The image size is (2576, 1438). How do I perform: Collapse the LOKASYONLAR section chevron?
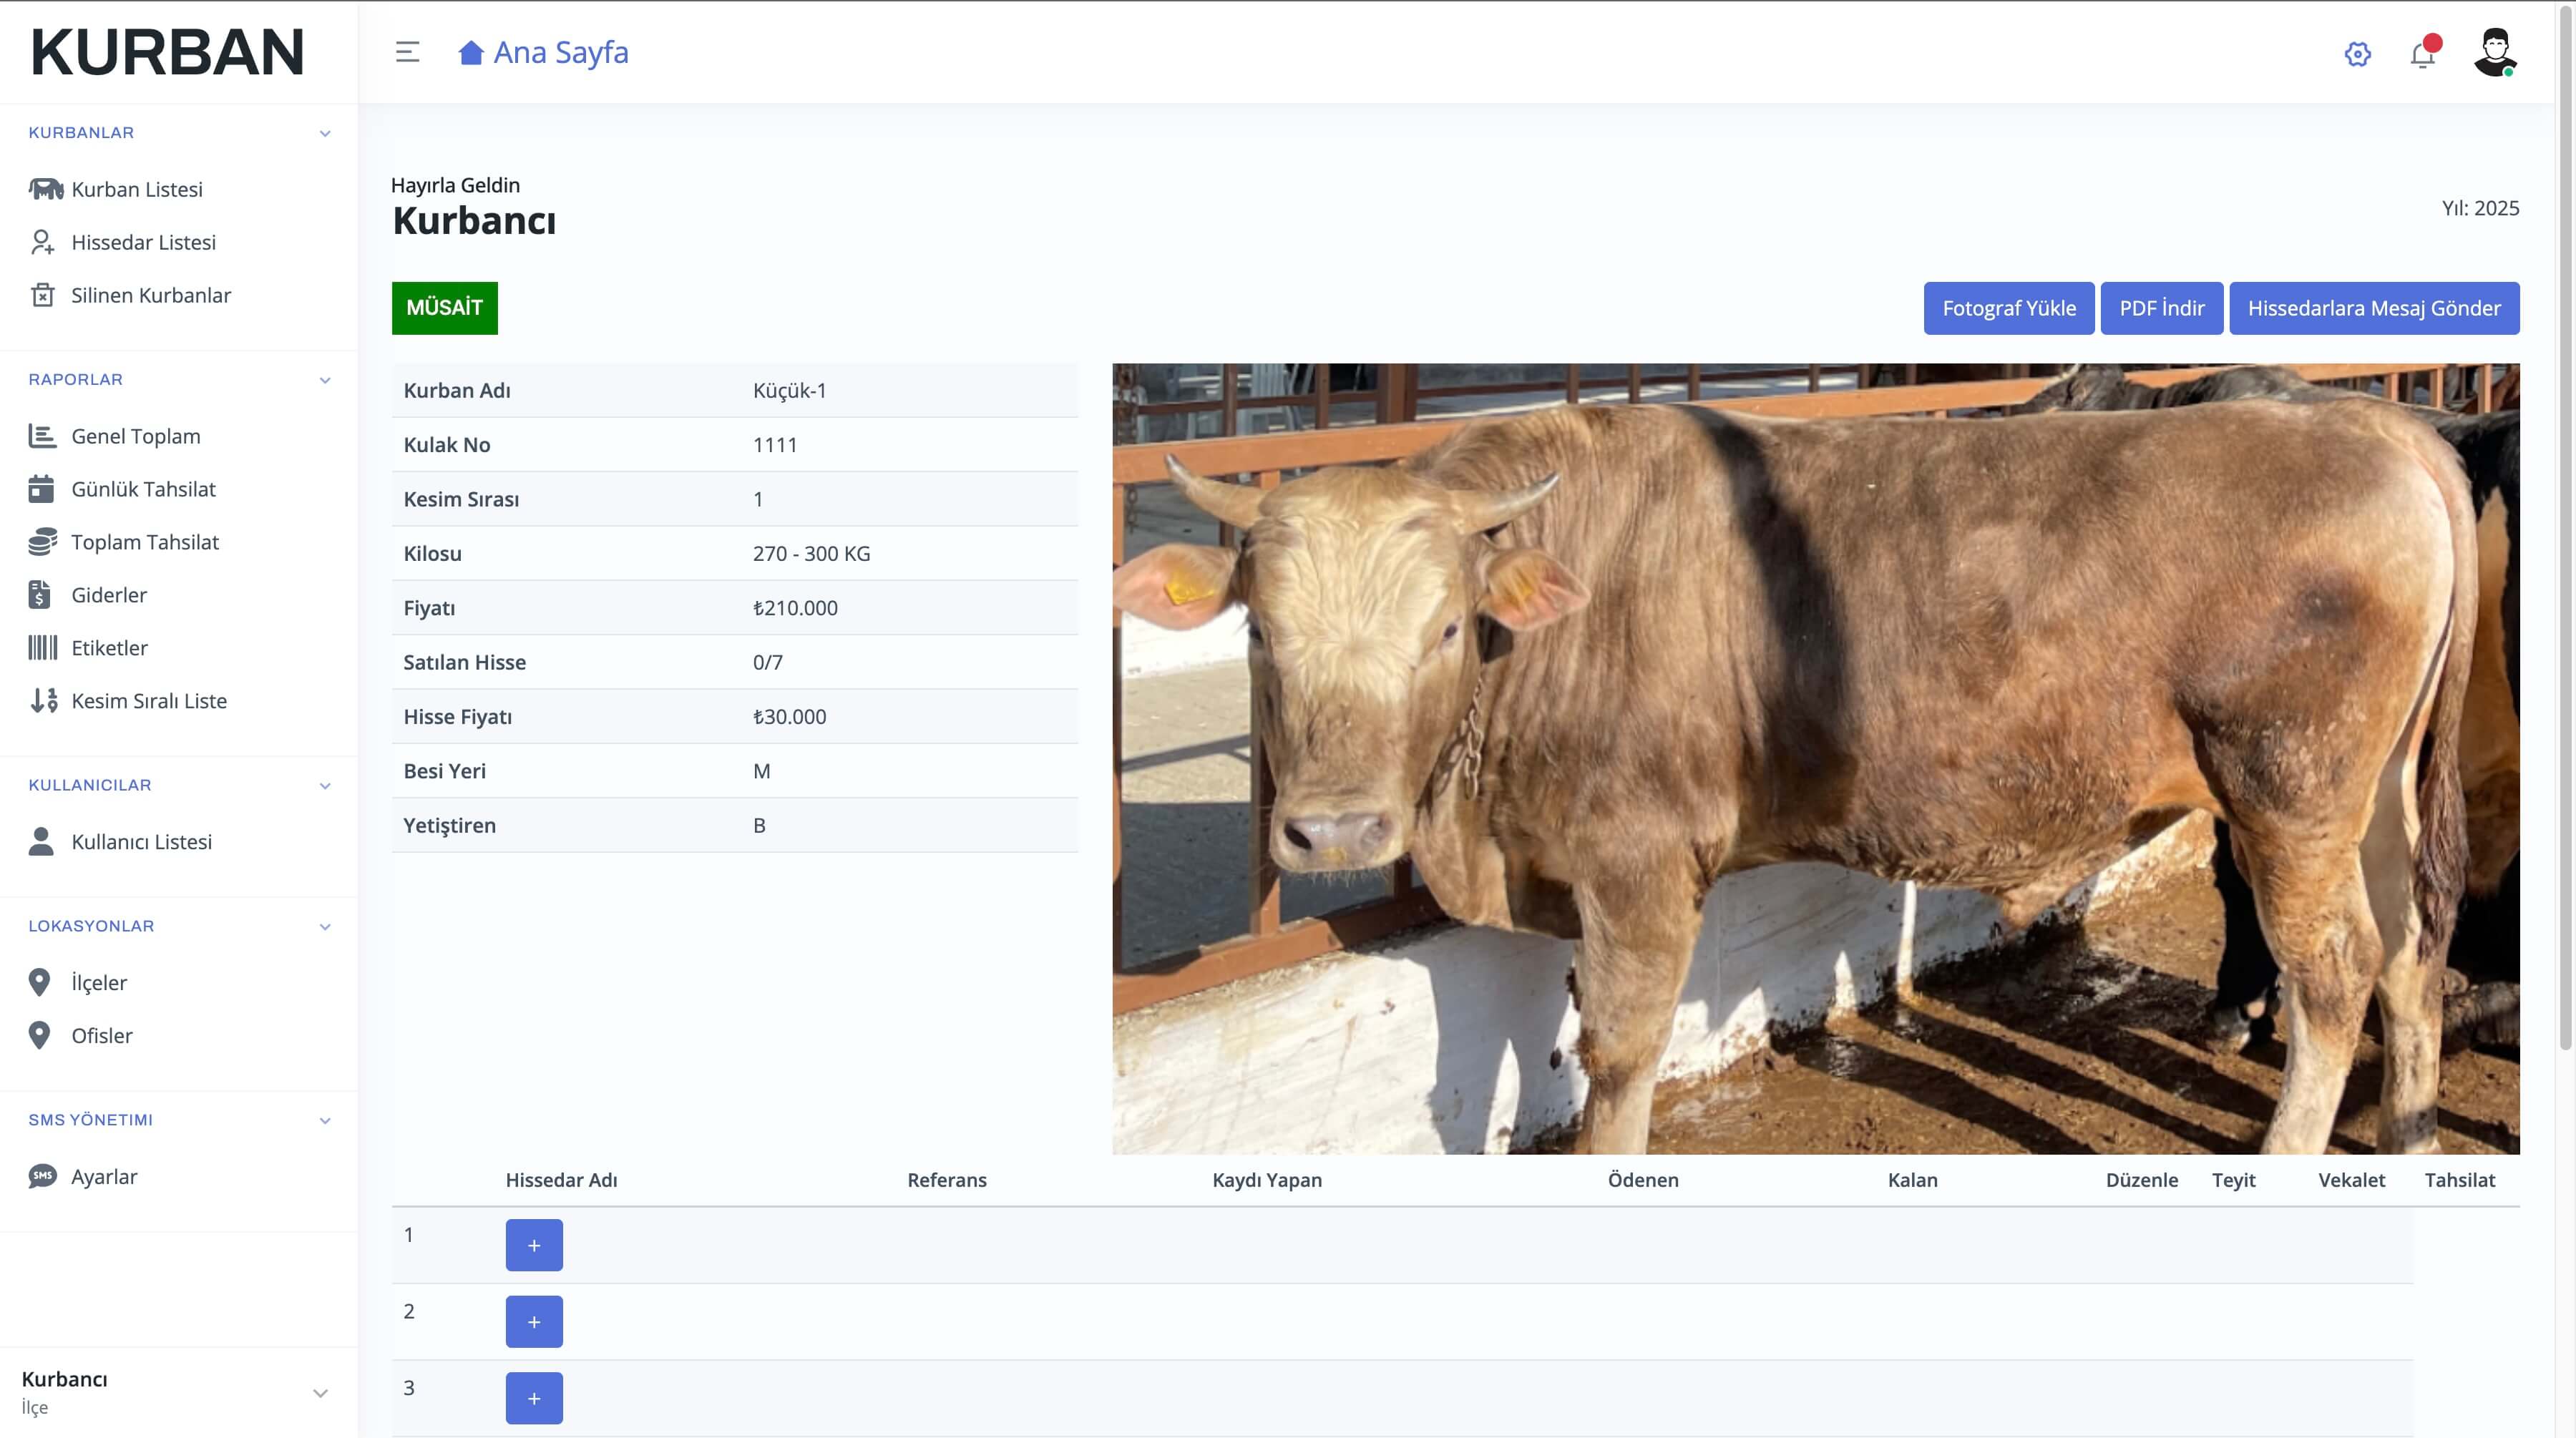[x=325, y=927]
